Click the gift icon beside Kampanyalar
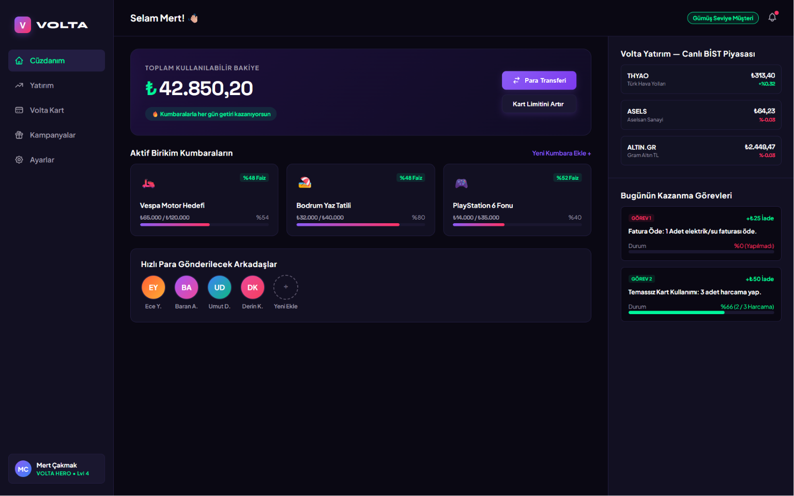The width and height of the screenshot is (794, 496). point(19,135)
